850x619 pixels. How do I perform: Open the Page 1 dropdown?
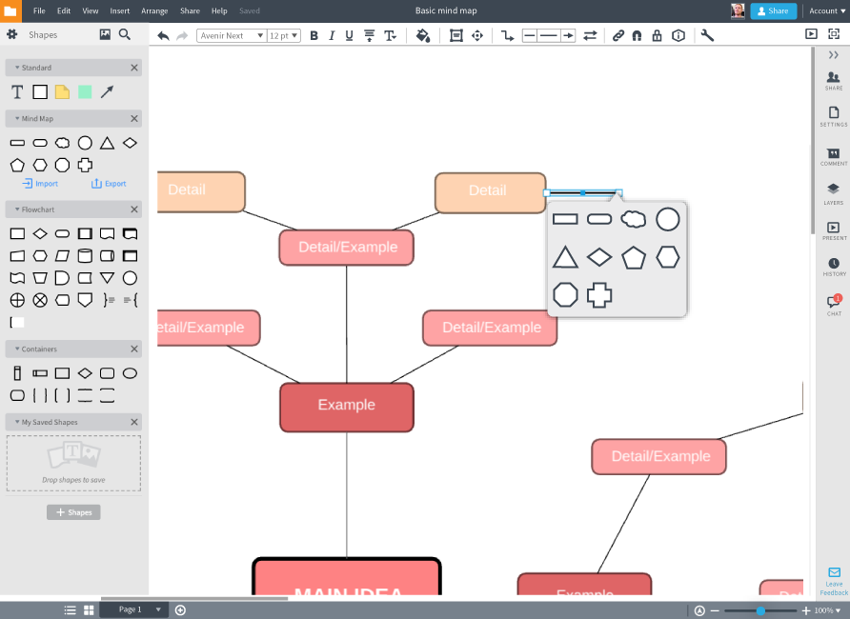point(133,609)
